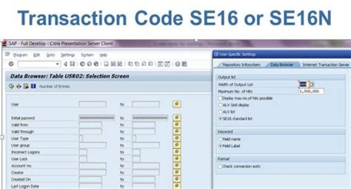Click the Maximum No. of Hits field
Viewport: 351px width, 189px height.
tap(312, 91)
